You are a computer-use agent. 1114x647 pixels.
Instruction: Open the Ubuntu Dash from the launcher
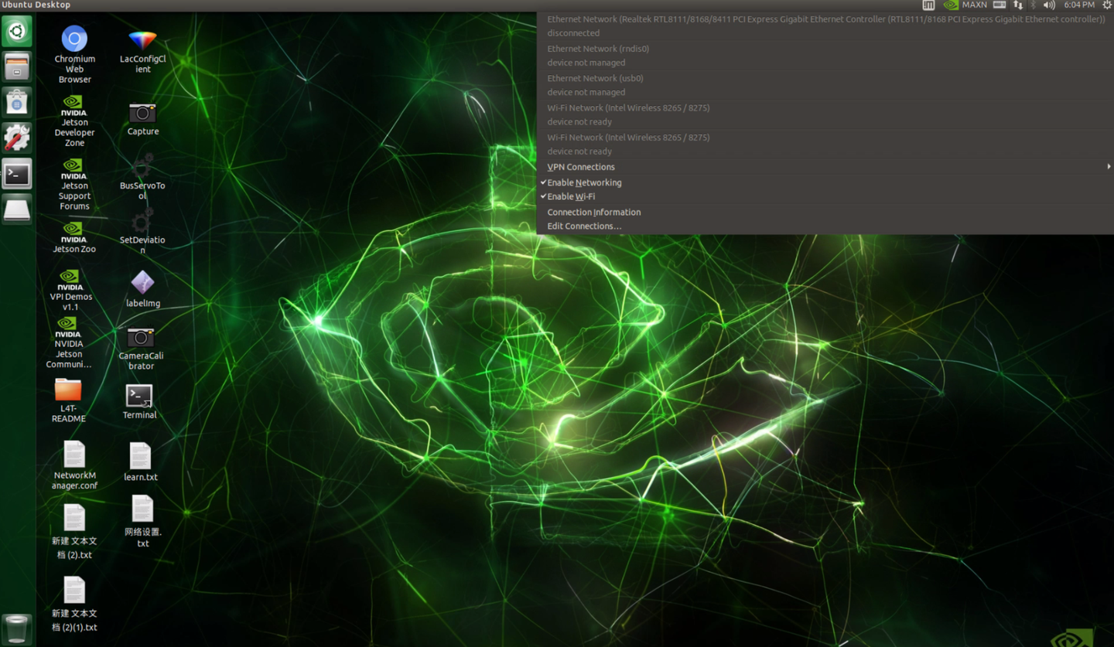coord(16,32)
